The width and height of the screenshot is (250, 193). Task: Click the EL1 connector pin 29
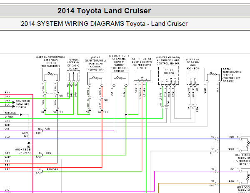[216, 139]
